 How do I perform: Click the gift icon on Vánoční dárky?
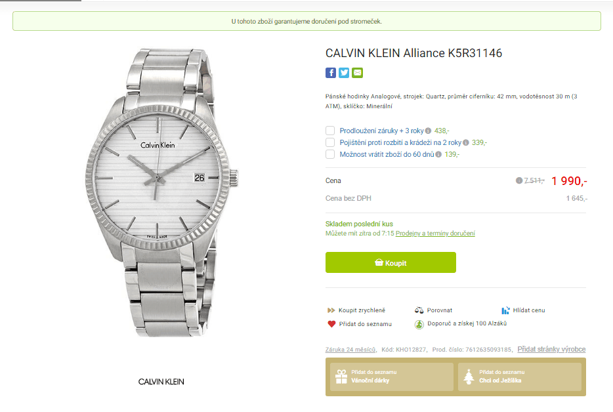343,376
